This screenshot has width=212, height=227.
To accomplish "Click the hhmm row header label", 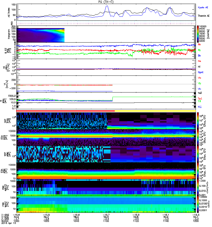I will 5,221.
